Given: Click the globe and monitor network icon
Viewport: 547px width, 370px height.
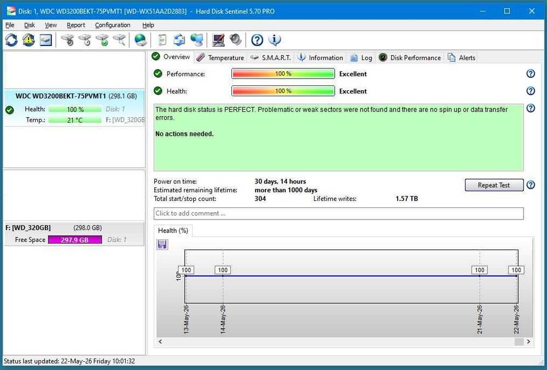Looking at the screenshot, I should coord(197,40).
